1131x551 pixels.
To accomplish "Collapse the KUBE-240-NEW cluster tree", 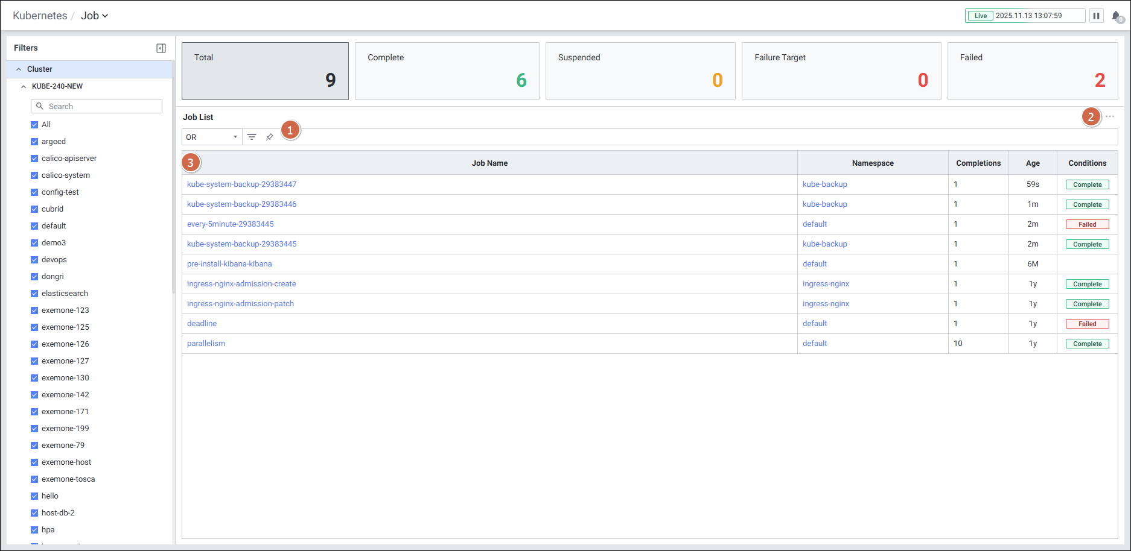I will point(24,86).
